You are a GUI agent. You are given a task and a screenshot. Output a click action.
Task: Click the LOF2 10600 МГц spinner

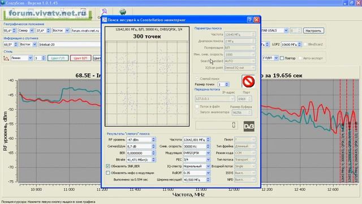click(x=291, y=44)
